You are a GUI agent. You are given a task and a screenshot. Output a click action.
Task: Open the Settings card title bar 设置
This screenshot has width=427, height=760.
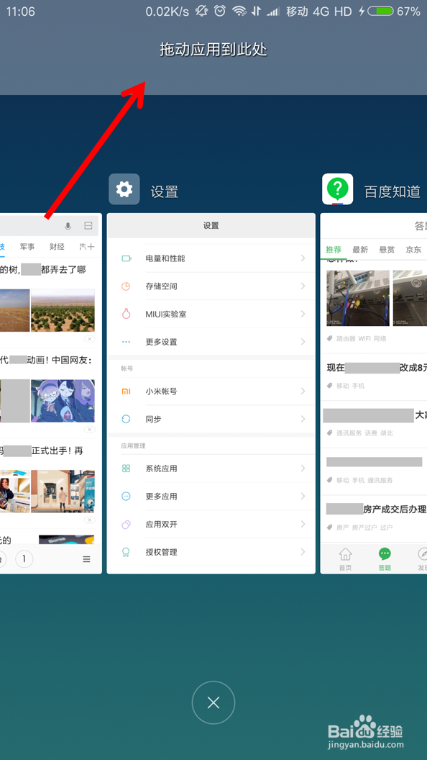211,225
